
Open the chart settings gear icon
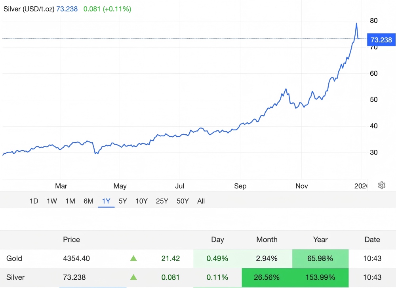pyautogui.click(x=381, y=185)
